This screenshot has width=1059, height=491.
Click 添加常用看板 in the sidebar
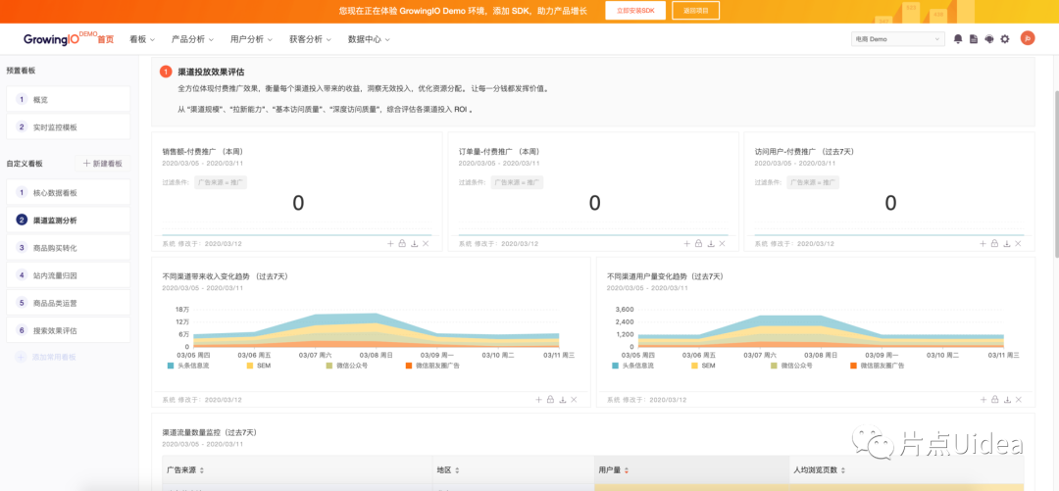(47, 357)
